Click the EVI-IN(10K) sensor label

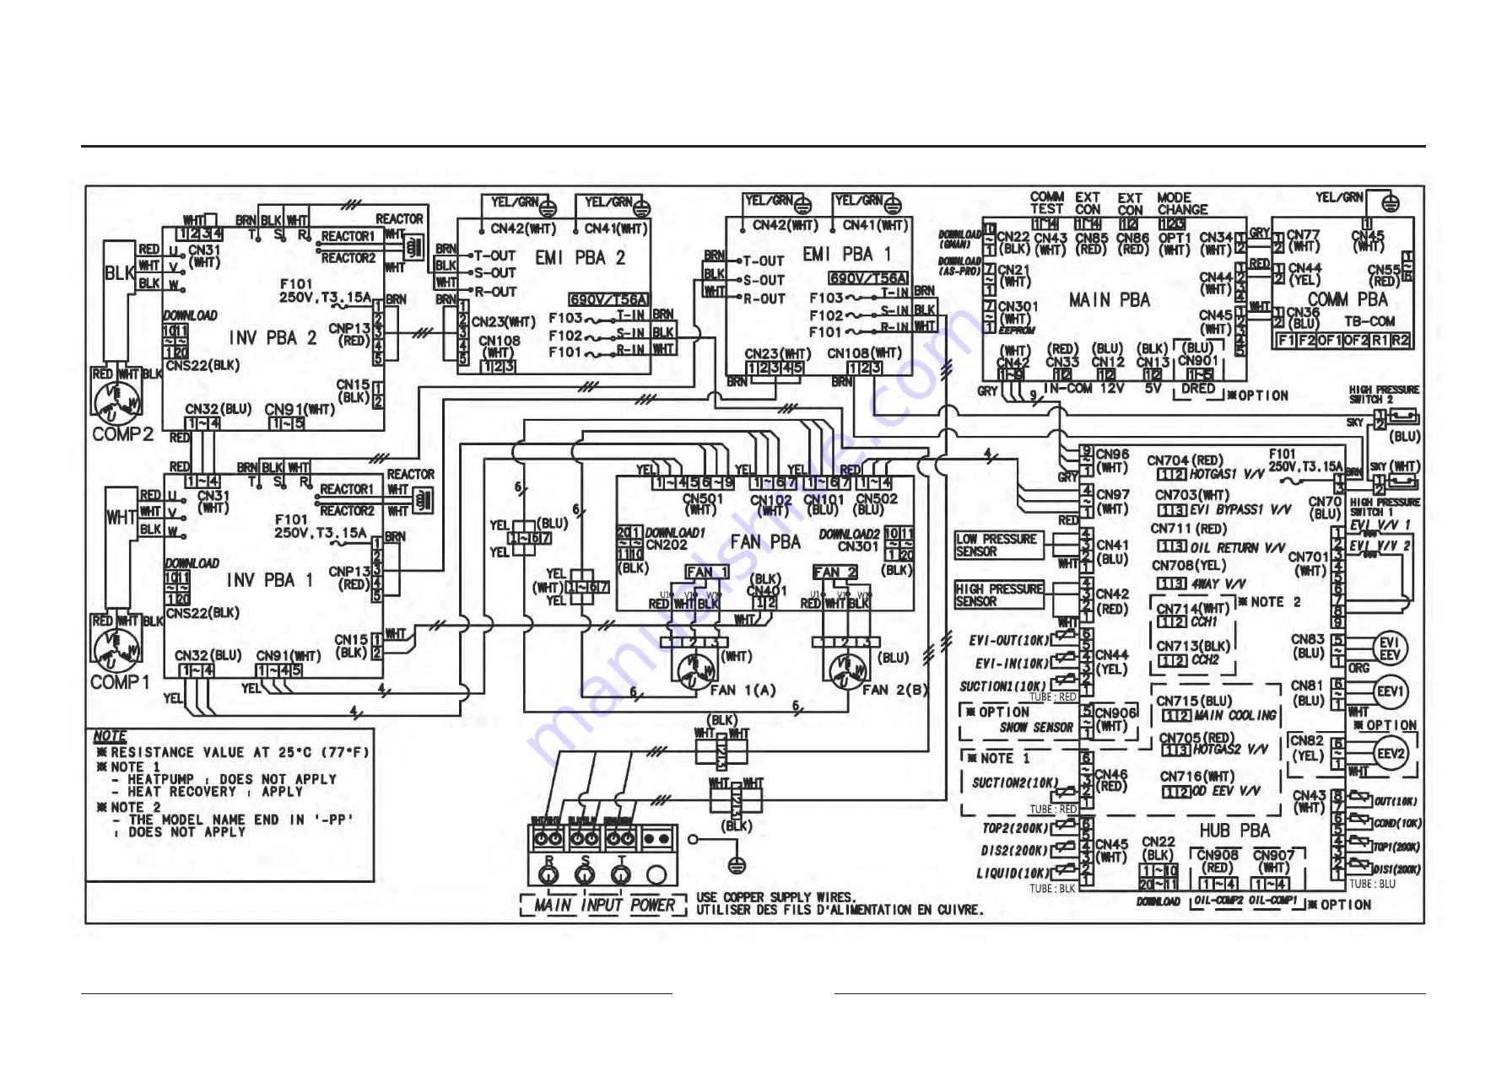pos(1013,664)
